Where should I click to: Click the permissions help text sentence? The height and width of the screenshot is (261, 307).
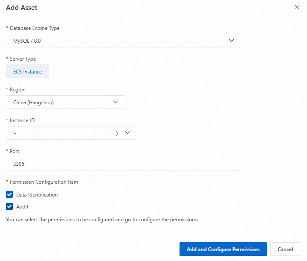point(102,220)
